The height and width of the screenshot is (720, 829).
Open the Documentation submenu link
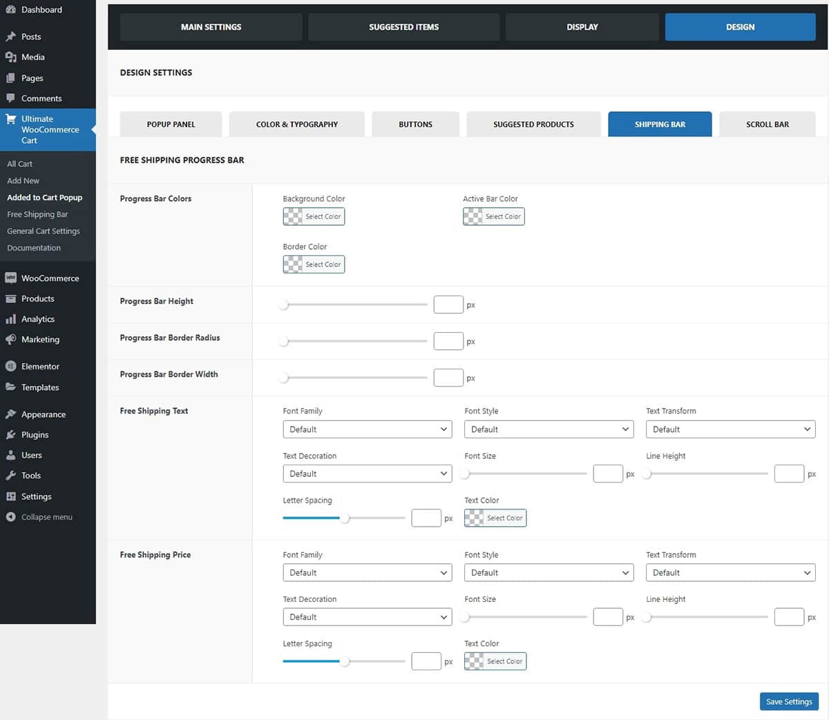tap(34, 248)
